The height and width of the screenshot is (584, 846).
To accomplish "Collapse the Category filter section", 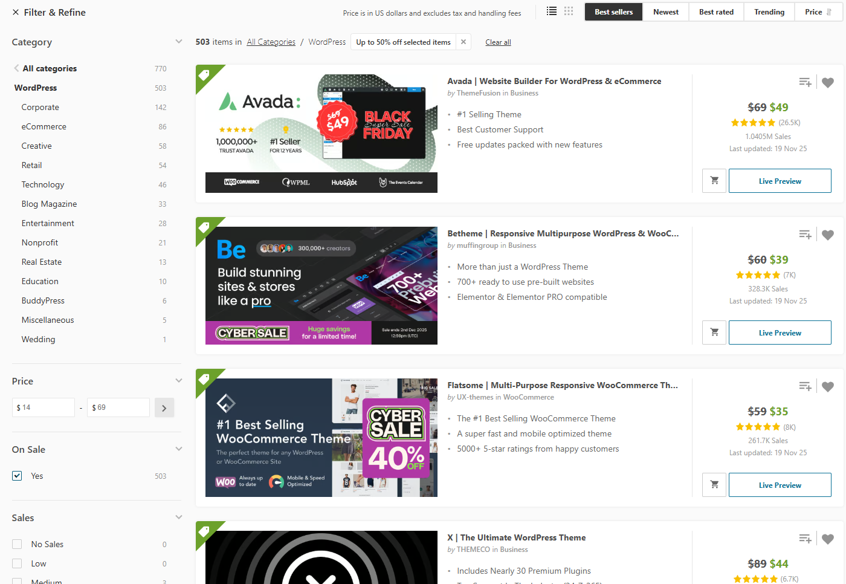I will [178, 42].
